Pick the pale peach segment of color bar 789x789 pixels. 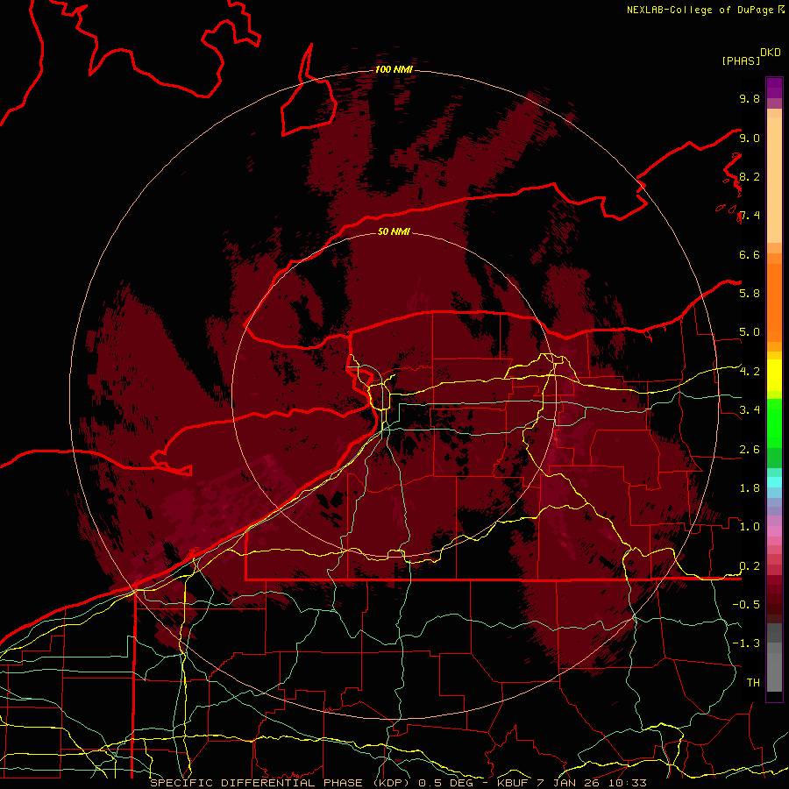click(x=774, y=181)
